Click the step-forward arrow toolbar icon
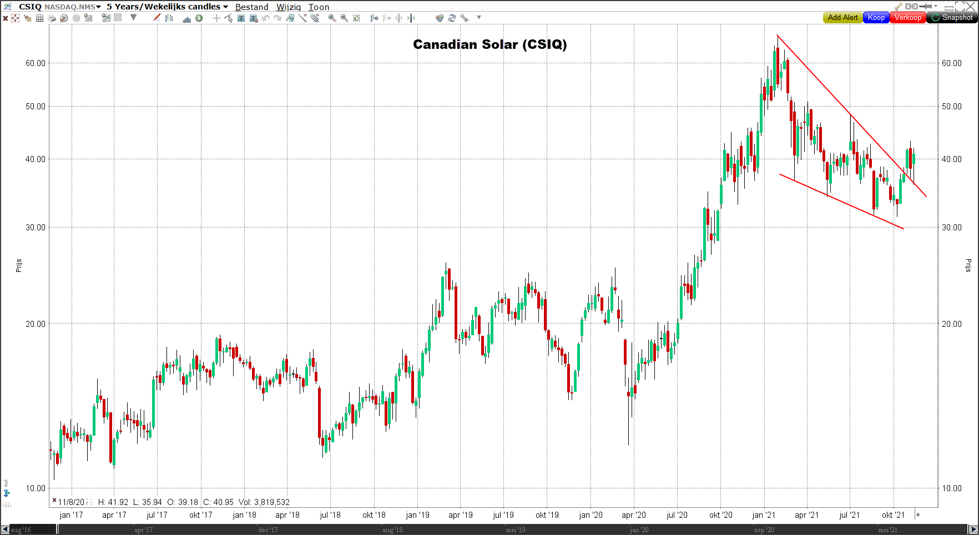Screen dimensions: 979x535 point(375,18)
